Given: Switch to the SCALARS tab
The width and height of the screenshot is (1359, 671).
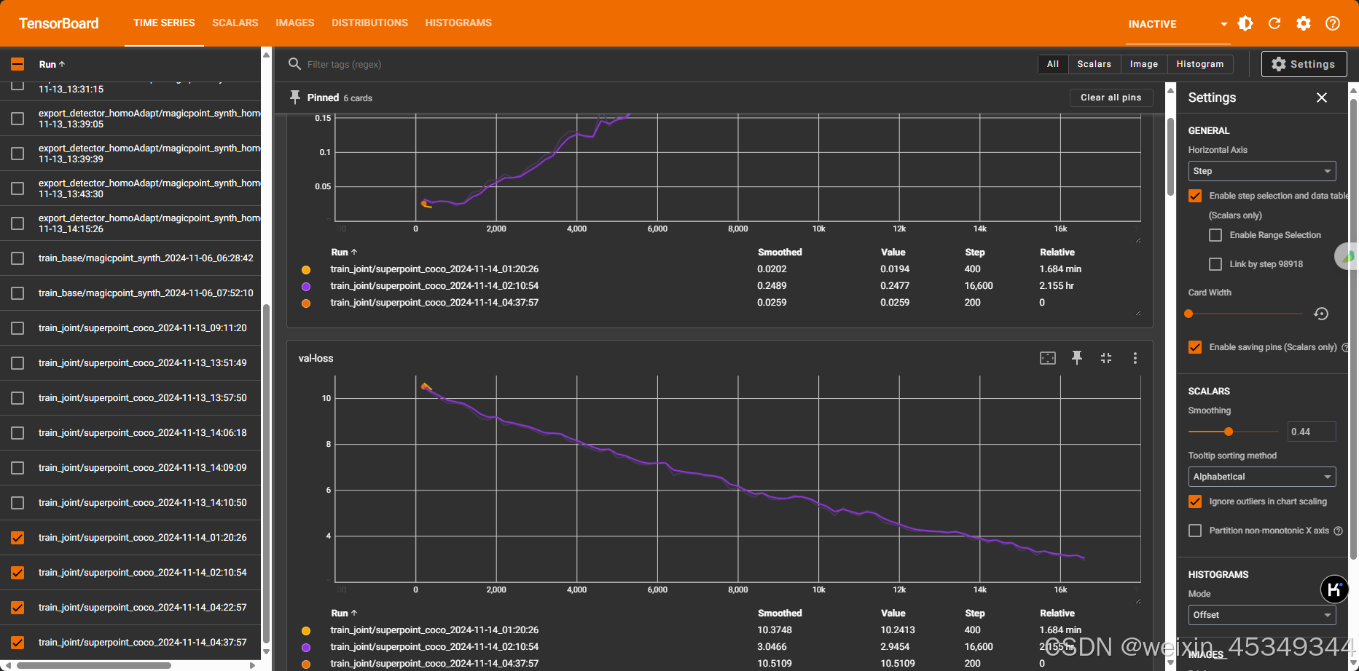Looking at the screenshot, I should [x=235, y=23].
